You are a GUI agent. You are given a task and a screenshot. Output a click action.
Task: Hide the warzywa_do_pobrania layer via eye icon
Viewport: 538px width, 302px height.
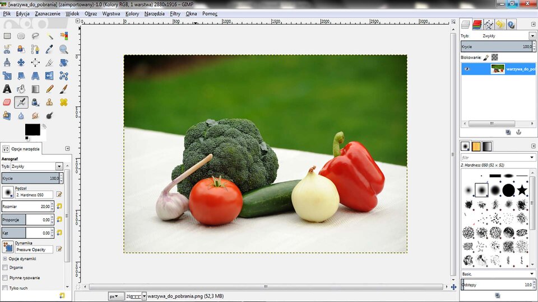point(467,69)
